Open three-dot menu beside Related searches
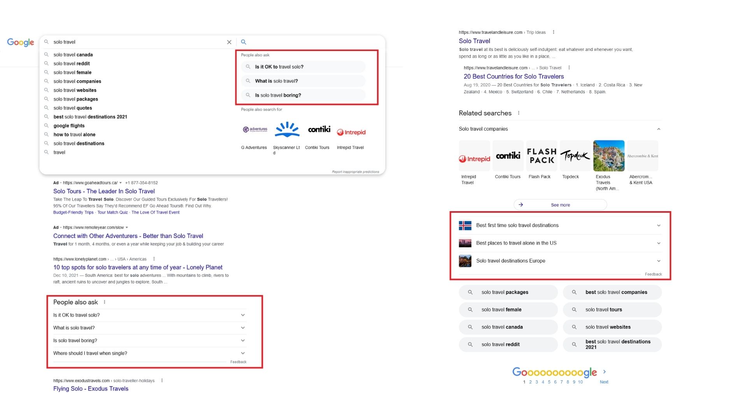The height and width of the screenshot is (420, 747). pos(519,113)
